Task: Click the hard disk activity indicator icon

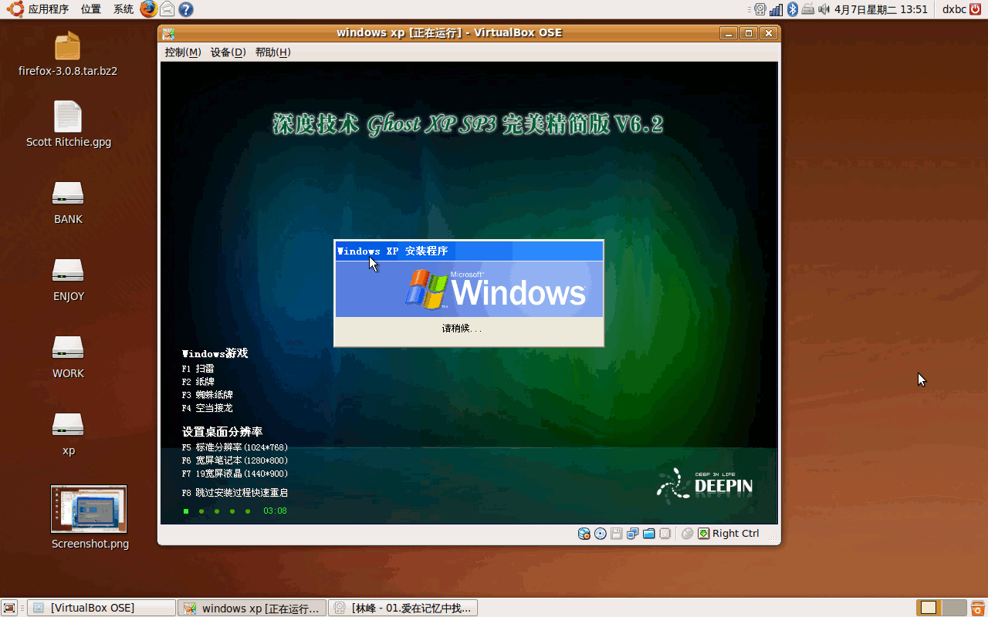Action: point(584,534)
